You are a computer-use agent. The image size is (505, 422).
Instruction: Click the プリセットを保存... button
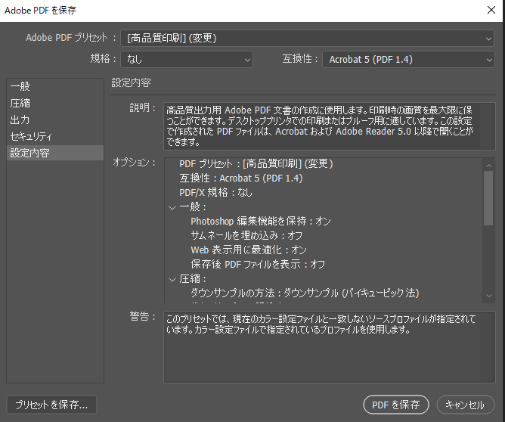pyautogui.click(x=51, y=405)
